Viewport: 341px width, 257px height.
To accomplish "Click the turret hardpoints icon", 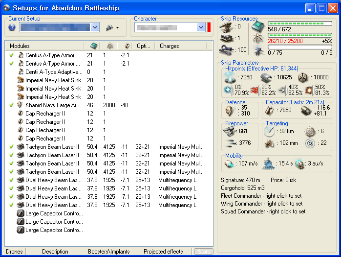I will tap(226, 26).
